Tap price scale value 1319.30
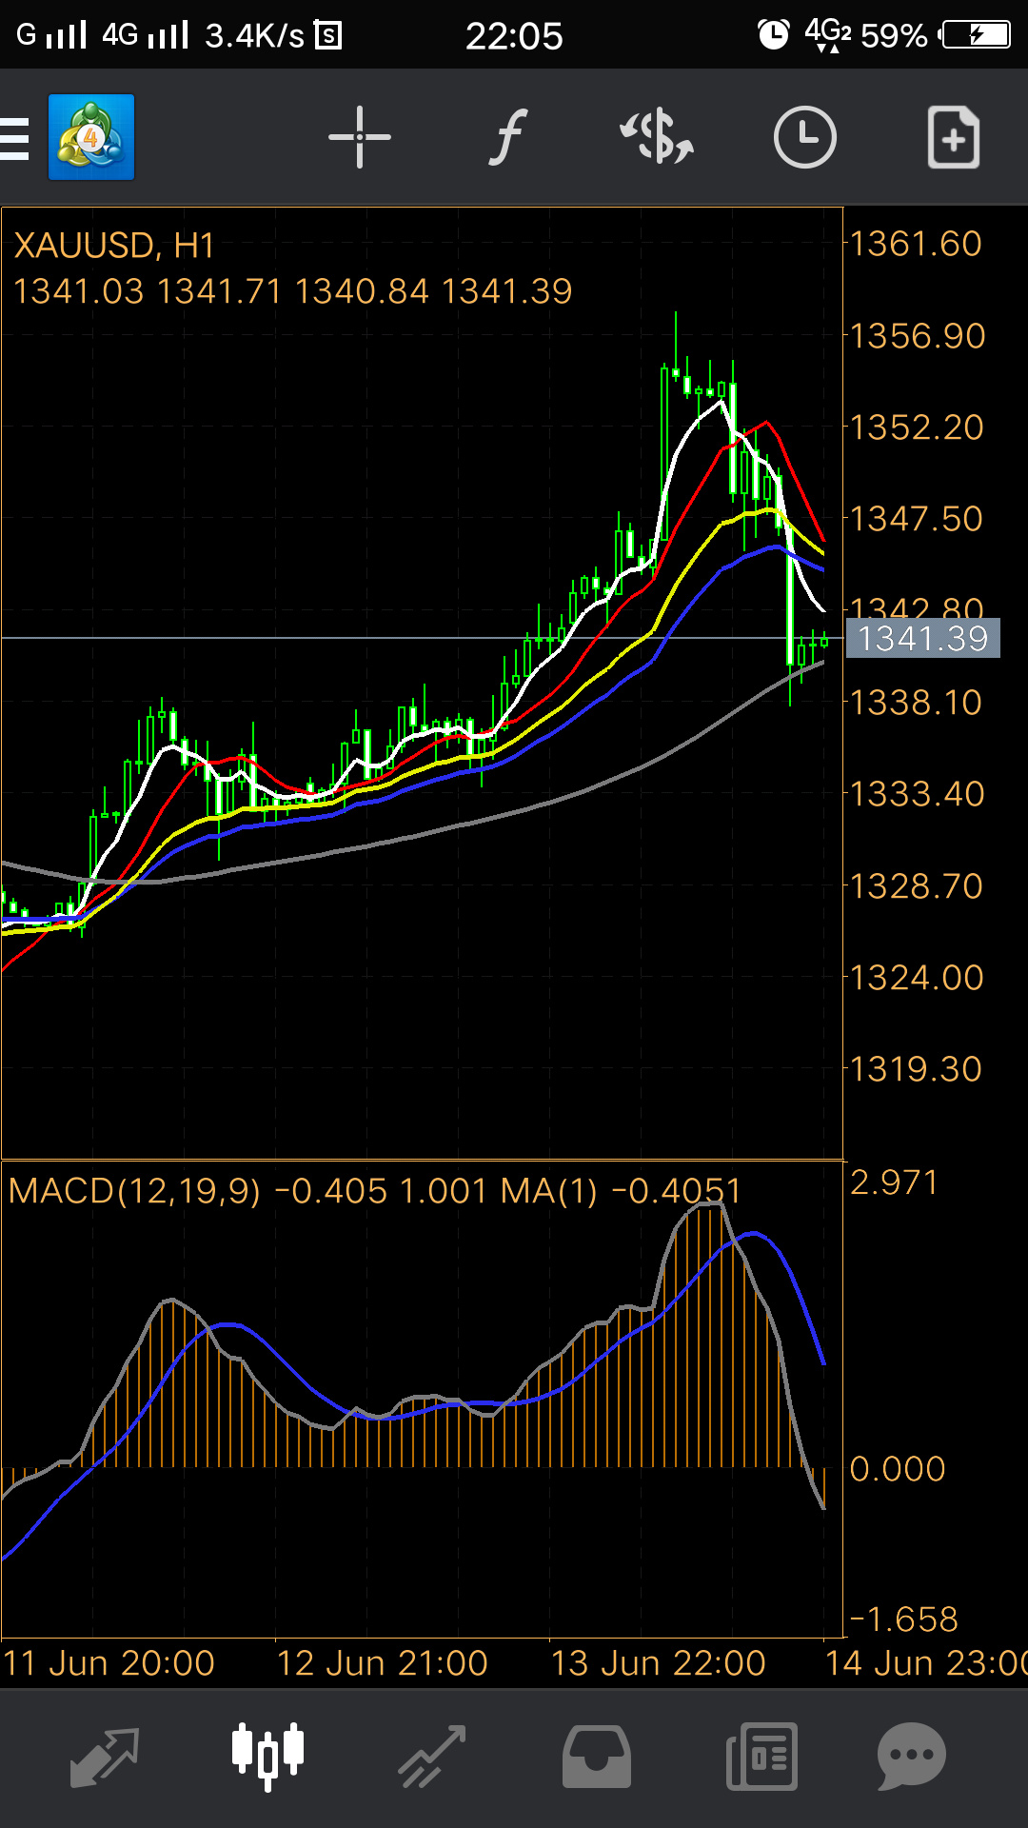 pyautogui.click(x=916, y=1069)
